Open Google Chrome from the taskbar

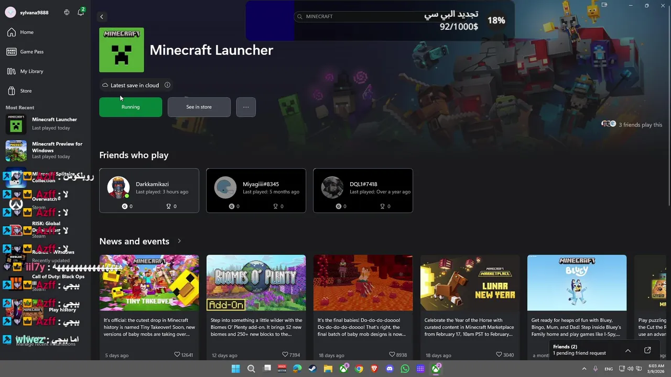coord(359,369)
